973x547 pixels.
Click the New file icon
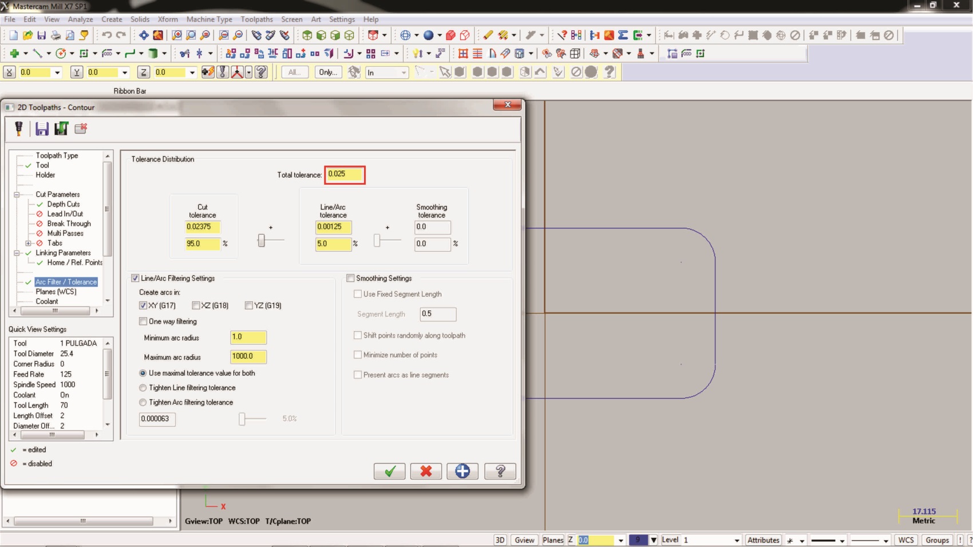(x=14, y=35)
